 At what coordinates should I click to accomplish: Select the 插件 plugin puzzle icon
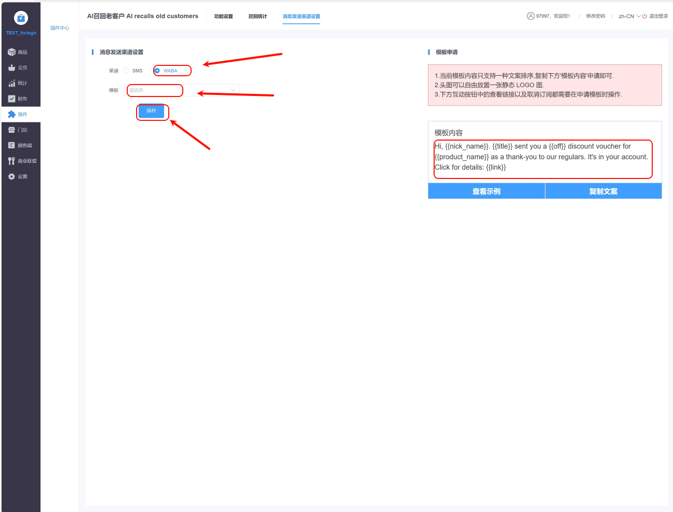click(11, 114)
